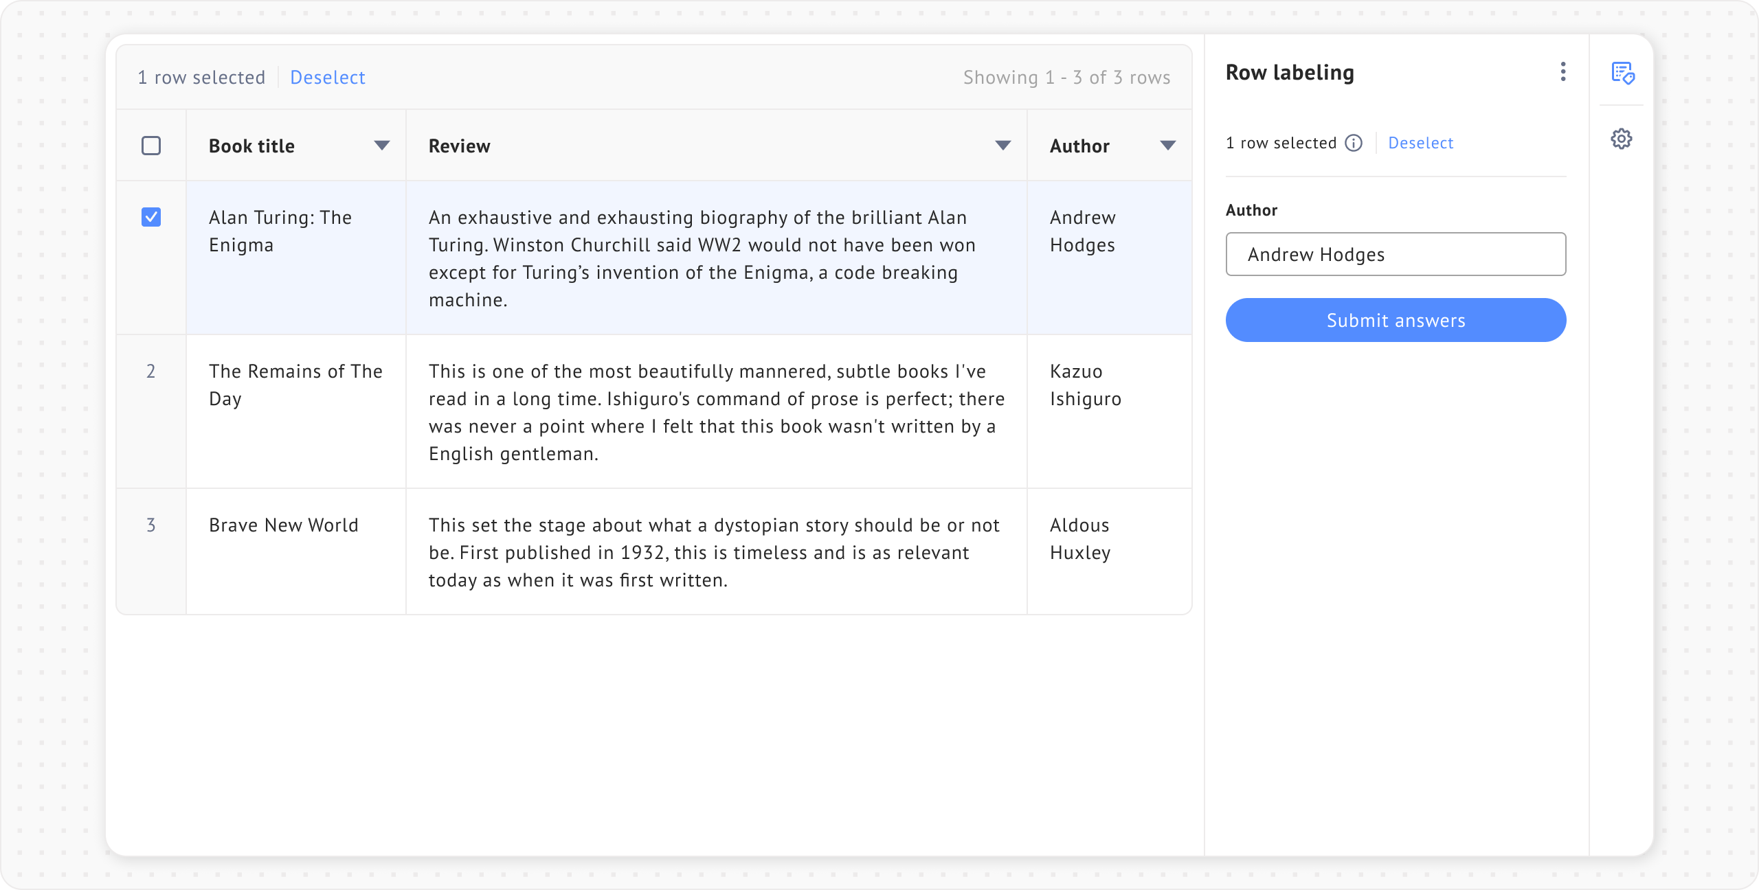This screenshot has height=890, width=1759.
Task: Toggle the select-all header checkbox
Action: [x=151, y=146]
